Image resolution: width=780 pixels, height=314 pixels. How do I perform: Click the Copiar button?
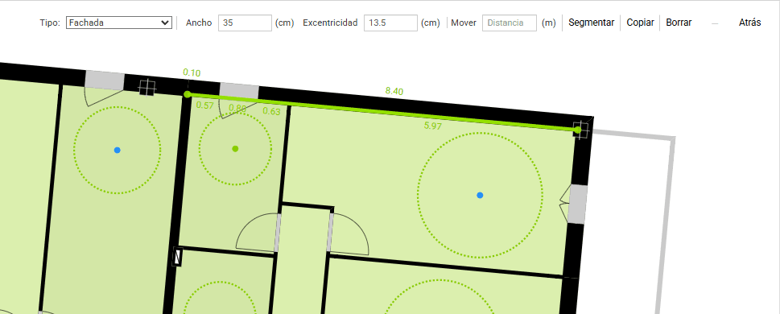point(640,23)
